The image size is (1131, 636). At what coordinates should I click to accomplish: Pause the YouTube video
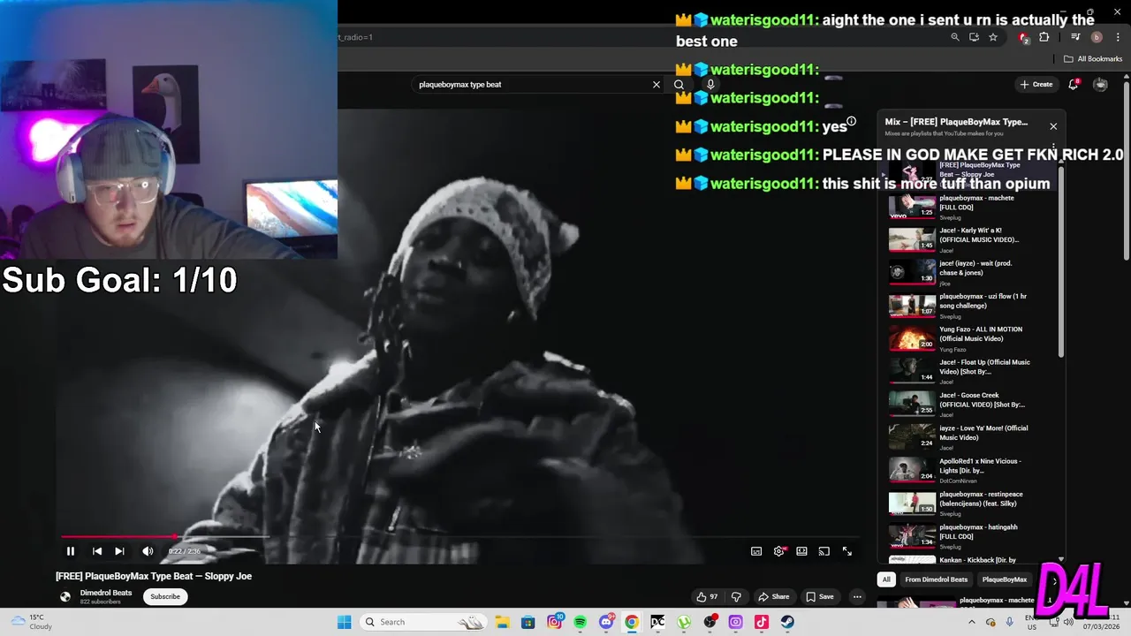(71, 551)
